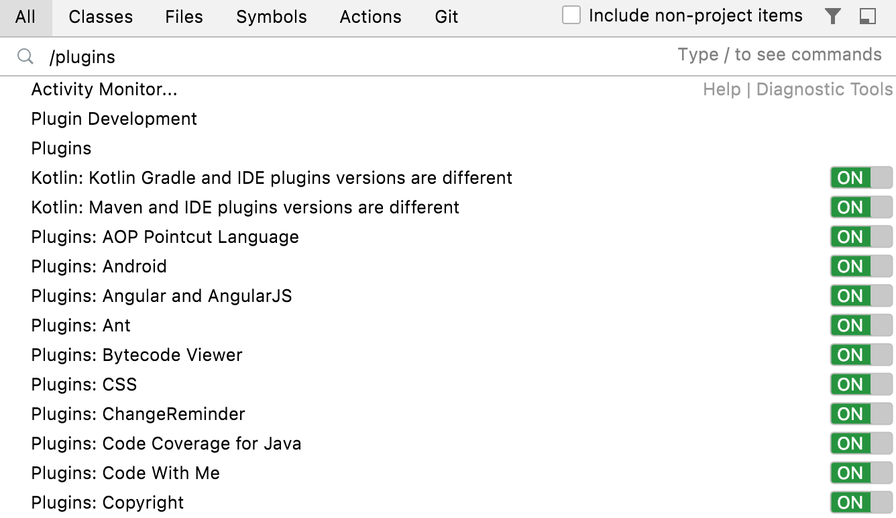Screen dimensions: 896x518
Task: Open results in Find tool window icon
Action: tap(868, 16)
